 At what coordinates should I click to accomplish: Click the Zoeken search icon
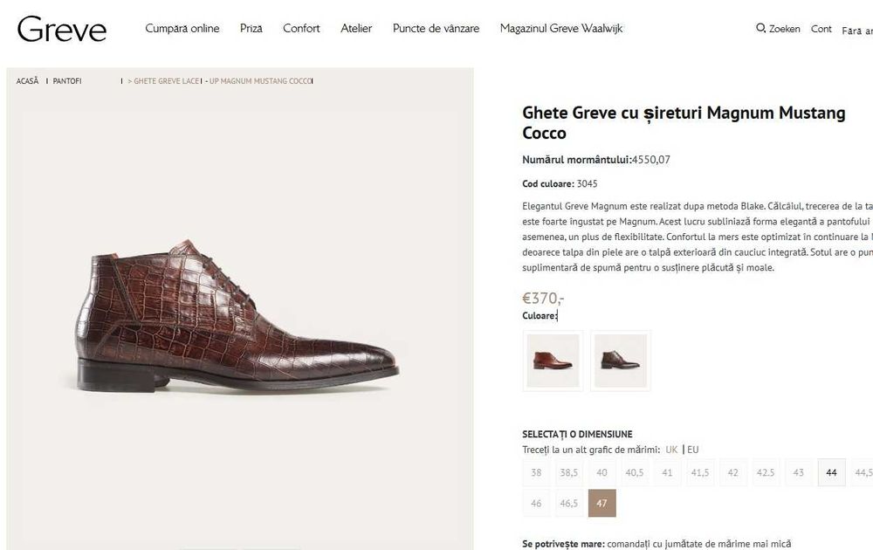pyautogui.click(x=760, y=29)
